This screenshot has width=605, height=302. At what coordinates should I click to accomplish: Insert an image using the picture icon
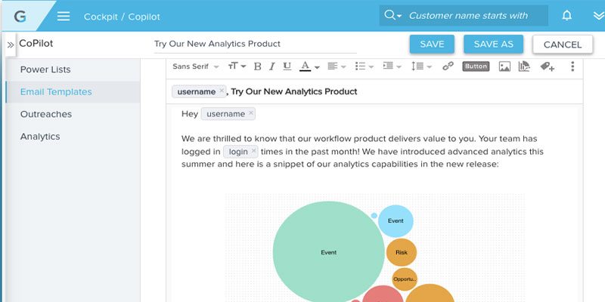coord(504,66)
